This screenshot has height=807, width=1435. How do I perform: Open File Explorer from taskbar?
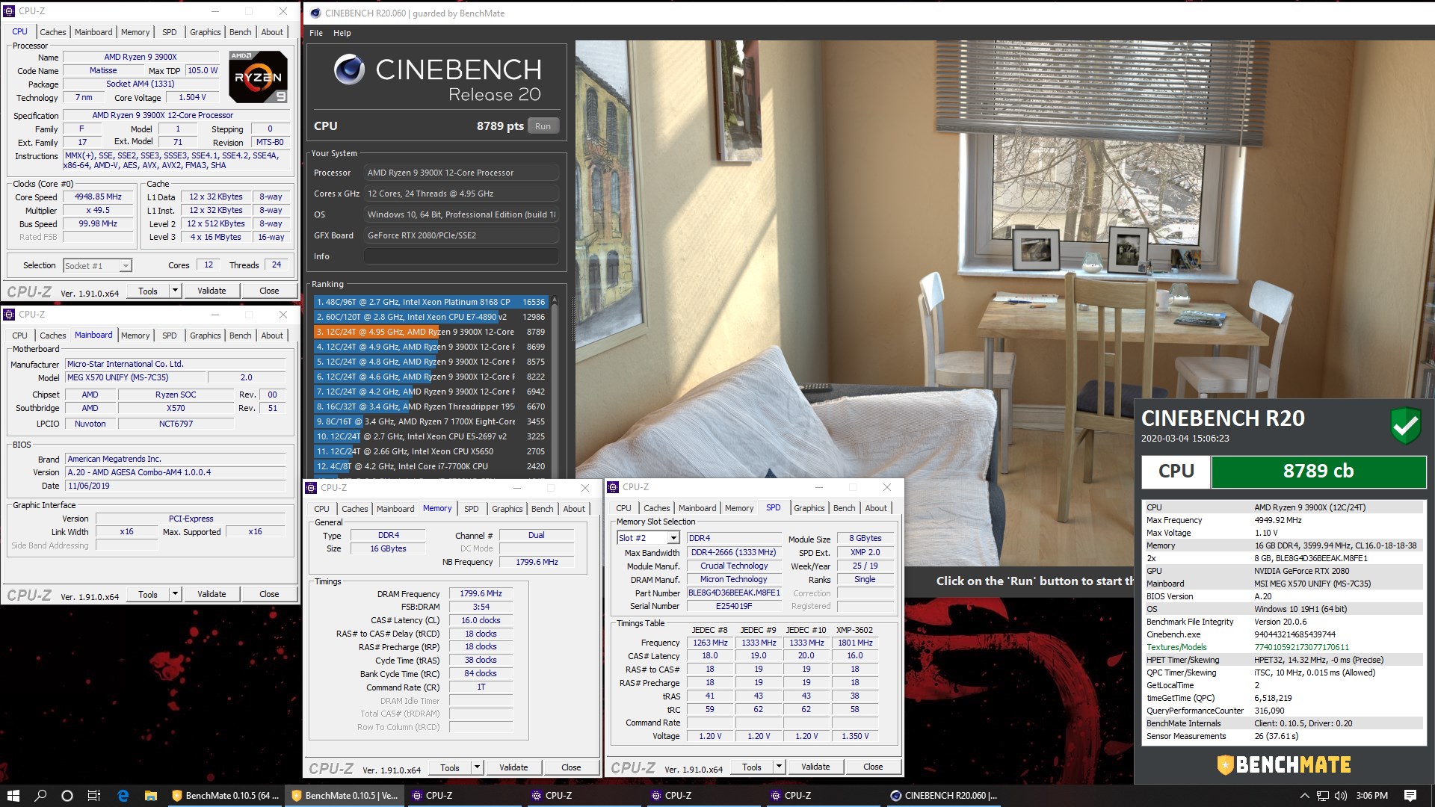(150, 795)
